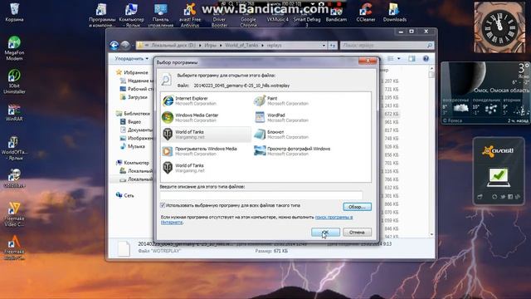Click the clock desktop gadget
Image resolution: width=531 pixels, height=299 pixels.
point(499,27)
